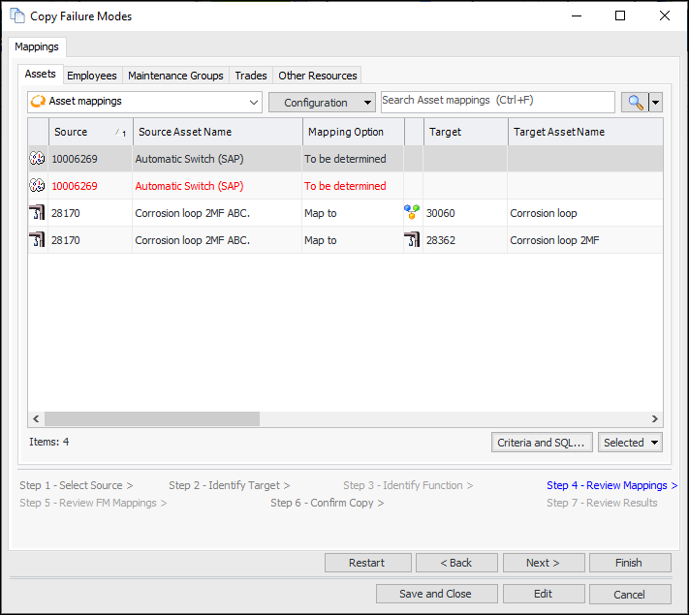The width and height of the screenshot is (689, 615).
Task: Select the Other Resources tab
Action: pyautogui.click(x=317, y=76)
